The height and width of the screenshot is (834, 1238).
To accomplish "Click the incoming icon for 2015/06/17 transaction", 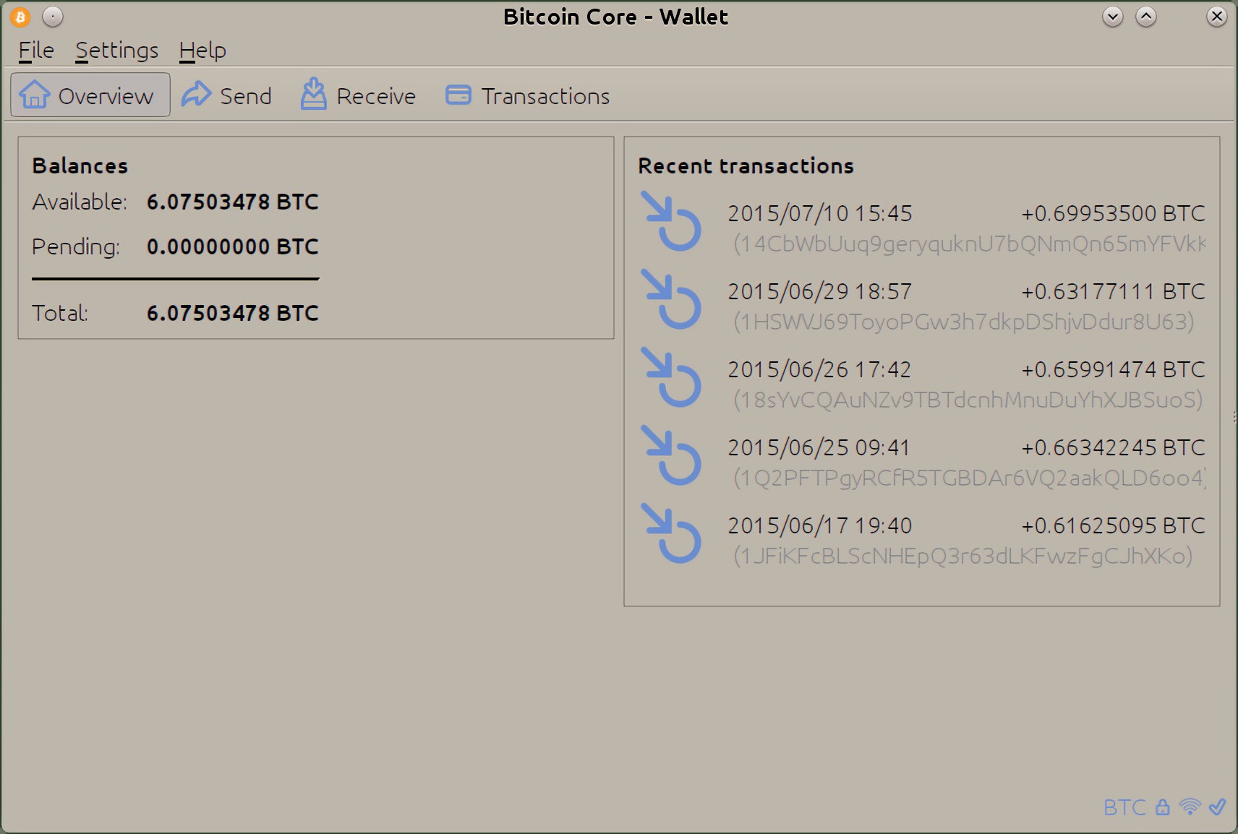I will coord(671,534).
